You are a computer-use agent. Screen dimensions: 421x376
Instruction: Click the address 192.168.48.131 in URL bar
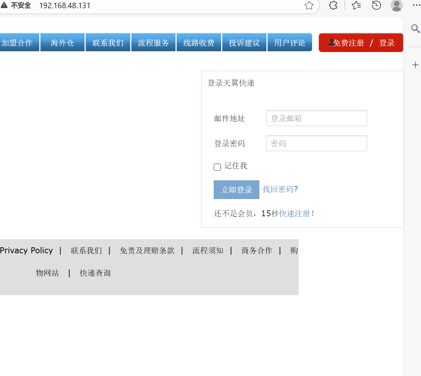point(65,6)
